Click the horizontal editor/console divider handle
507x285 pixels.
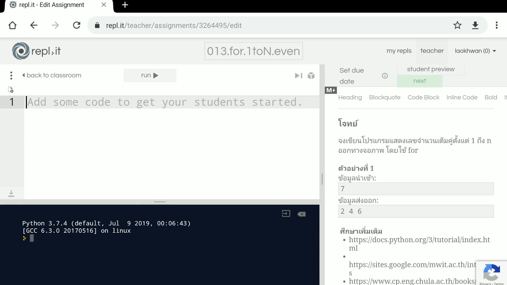[x=160, y=202]
